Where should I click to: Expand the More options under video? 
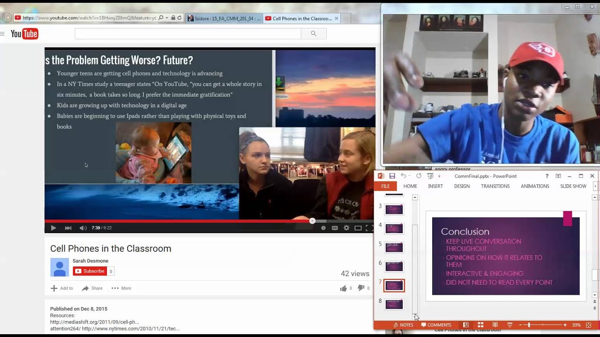[121, 288]
